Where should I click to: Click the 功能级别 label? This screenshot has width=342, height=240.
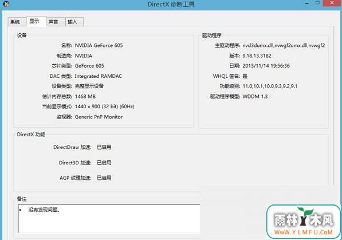pyautogui.click(x=230, y=86)
